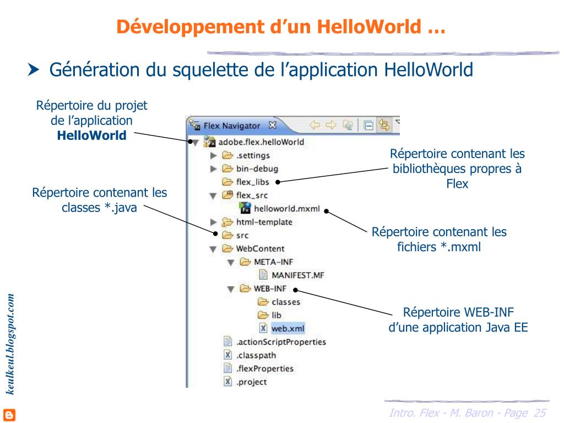Select the helloworld.mxml file
This screenshot has height=423, width=564.
(286, 209)
